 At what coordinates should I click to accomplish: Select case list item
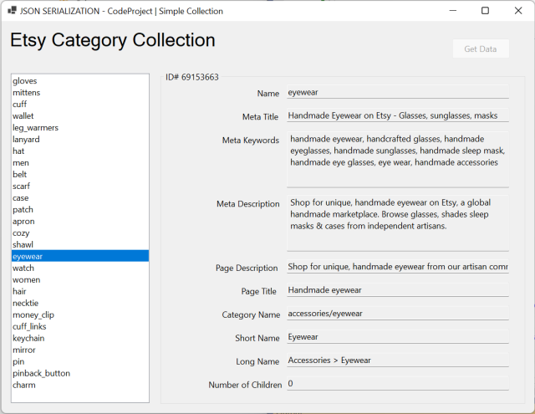pyautogui.click(x=80, y=198)
